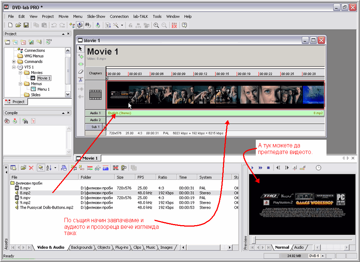Click the Audio 1 track label

pos(95,113)
